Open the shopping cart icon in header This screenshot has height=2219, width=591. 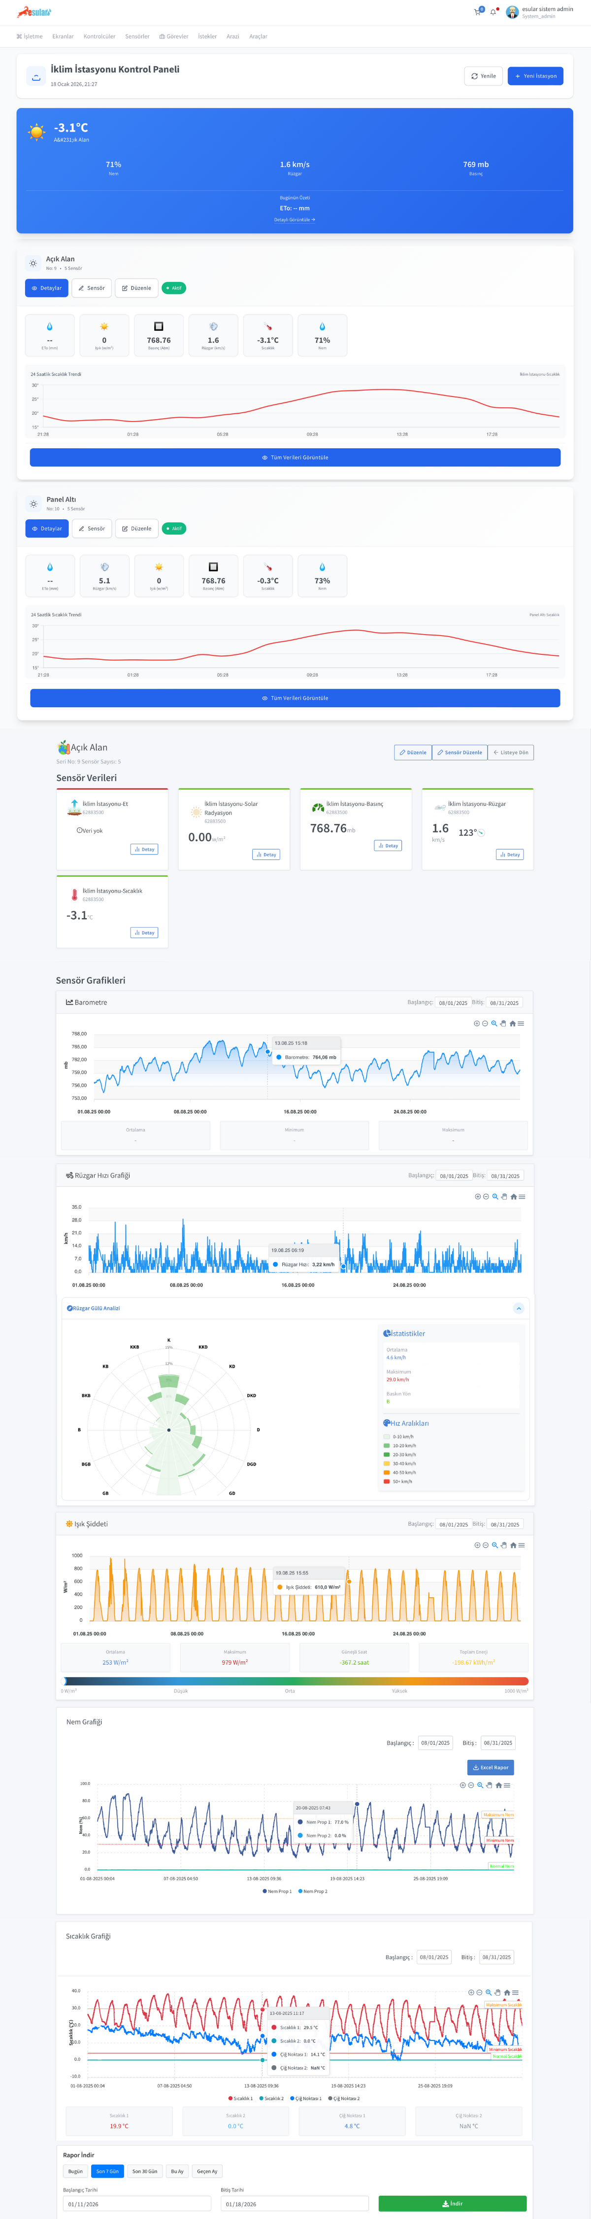[477, 12]
